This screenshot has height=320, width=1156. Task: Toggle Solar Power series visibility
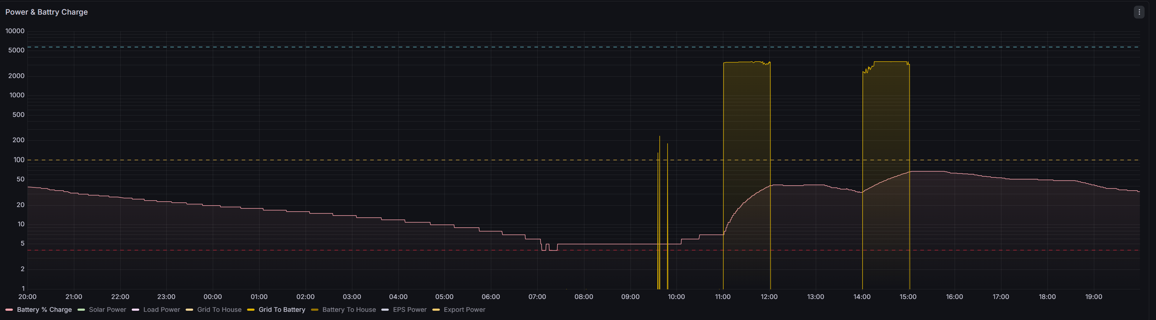pyautogui.click(x=107, y=310)
